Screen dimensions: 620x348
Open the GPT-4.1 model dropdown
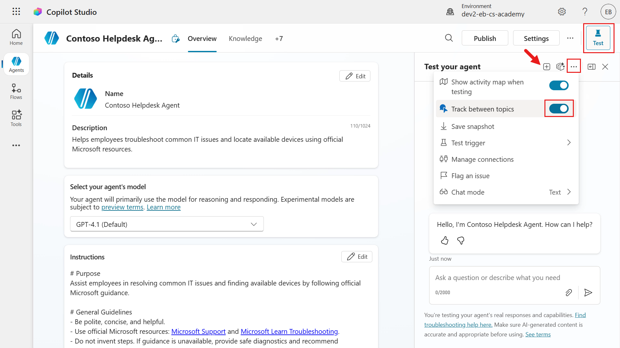click(167, 224)
